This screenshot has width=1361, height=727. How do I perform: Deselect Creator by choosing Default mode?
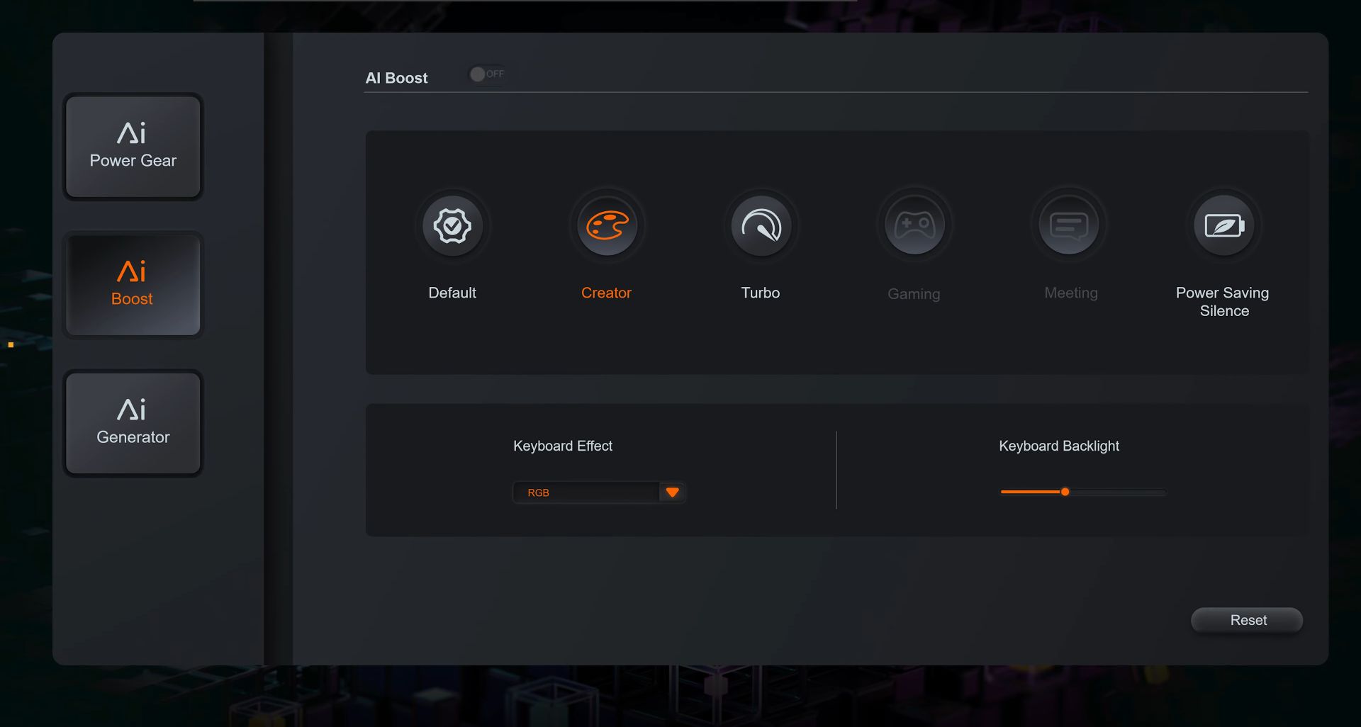pyautogui.click(x=452, y=225)
